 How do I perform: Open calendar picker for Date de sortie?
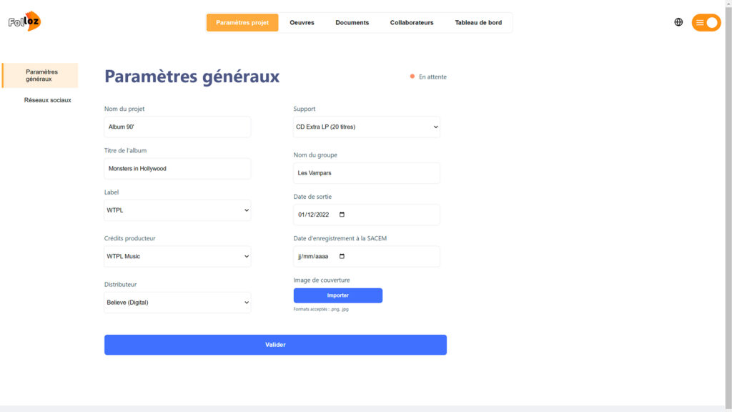pyautogui.click(x=342, y=215)
